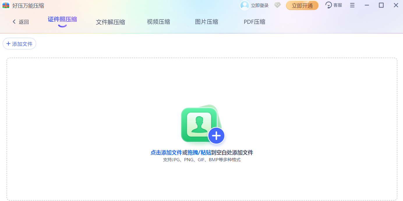Click the 点击添加文件 link text
Image resolution: width=403 pixels, height=201 pixels.
pos(166,152)
